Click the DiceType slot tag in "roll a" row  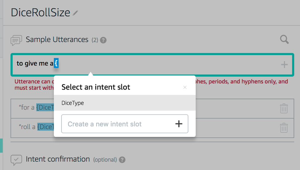pos(46,127)
